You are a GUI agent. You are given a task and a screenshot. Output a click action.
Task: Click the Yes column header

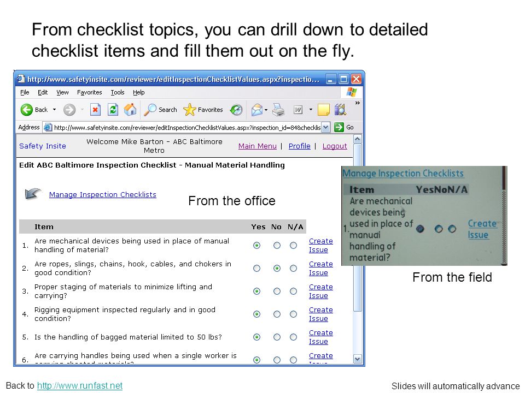tap(258, 227)
